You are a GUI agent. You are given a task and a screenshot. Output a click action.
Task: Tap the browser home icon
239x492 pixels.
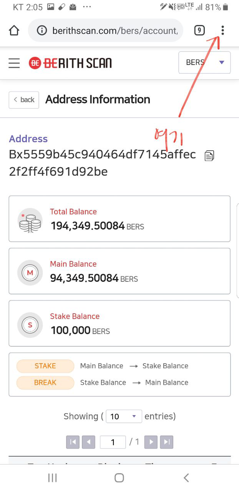(x=14, y=30)
